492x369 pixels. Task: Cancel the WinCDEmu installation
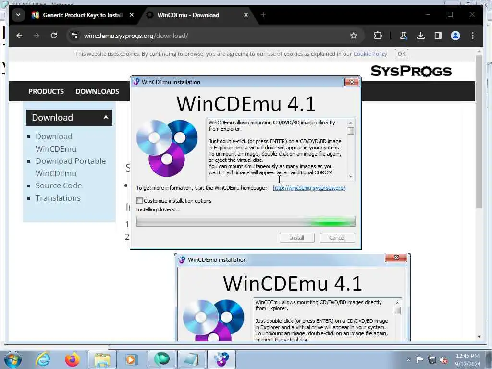point(337,238)
